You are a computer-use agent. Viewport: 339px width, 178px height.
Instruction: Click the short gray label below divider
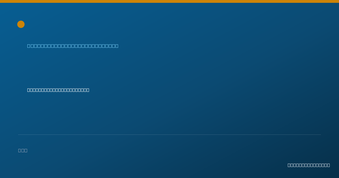tap(23, 150)
